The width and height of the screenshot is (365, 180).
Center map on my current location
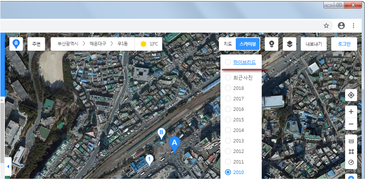[351, 95]
